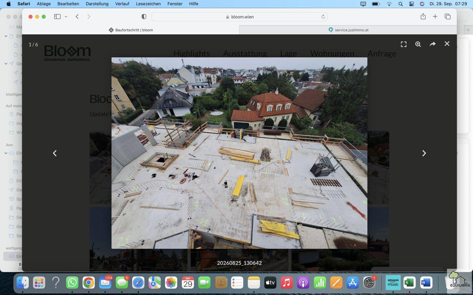Open Spotlight search in menu bar
The image size is (473, 295).
coord(400,4)
